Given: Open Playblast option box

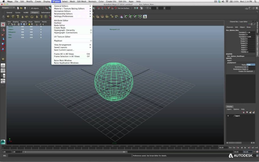Looking at the screenshot, I should click(x=91, y=41).
